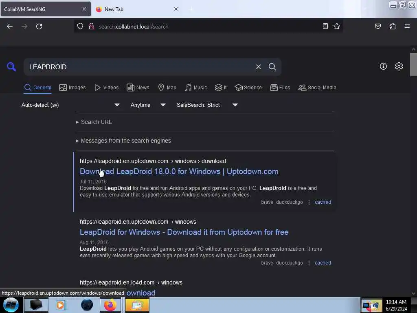Close the CollabVM SearXNG tab
The image size is (417, 313).
pyautogui.click(x=84, y=9)
